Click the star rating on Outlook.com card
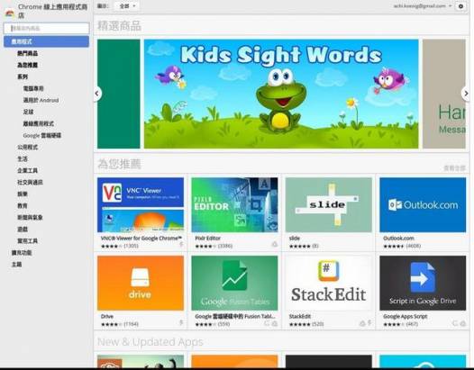474x370 pixels. 394,247
